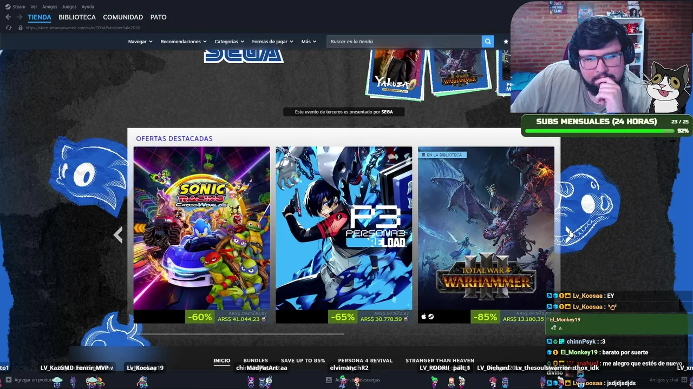Click the SEGA link in the presenter notice
The width and height of the screenshot is (693, 389).
387,112
